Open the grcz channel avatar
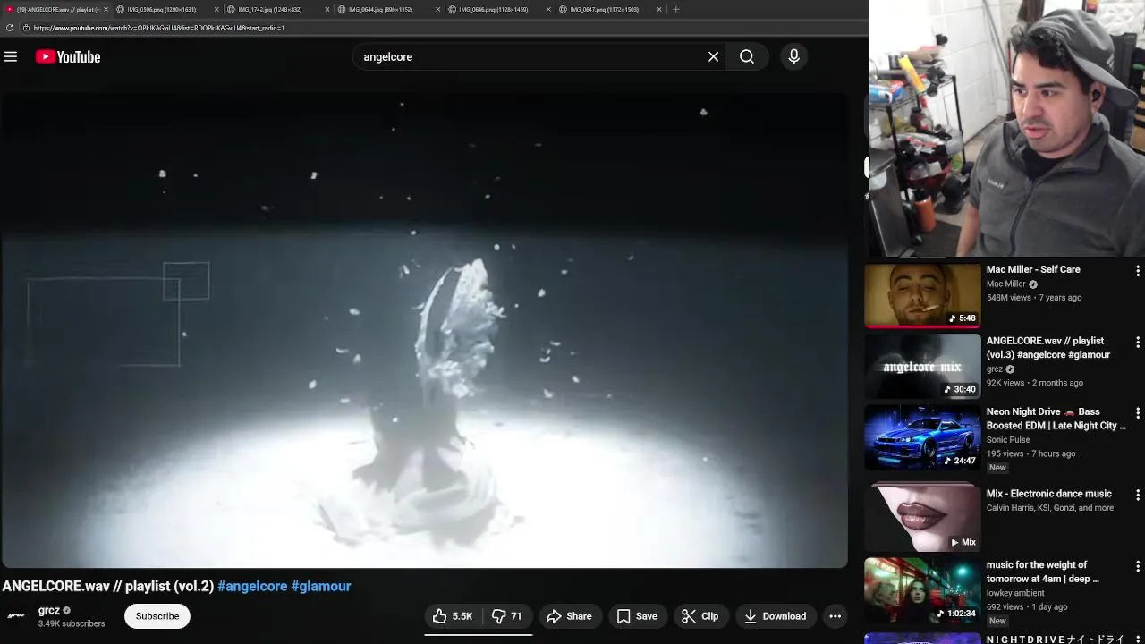This screenshot has width=1145, height=644. (16, 616)
